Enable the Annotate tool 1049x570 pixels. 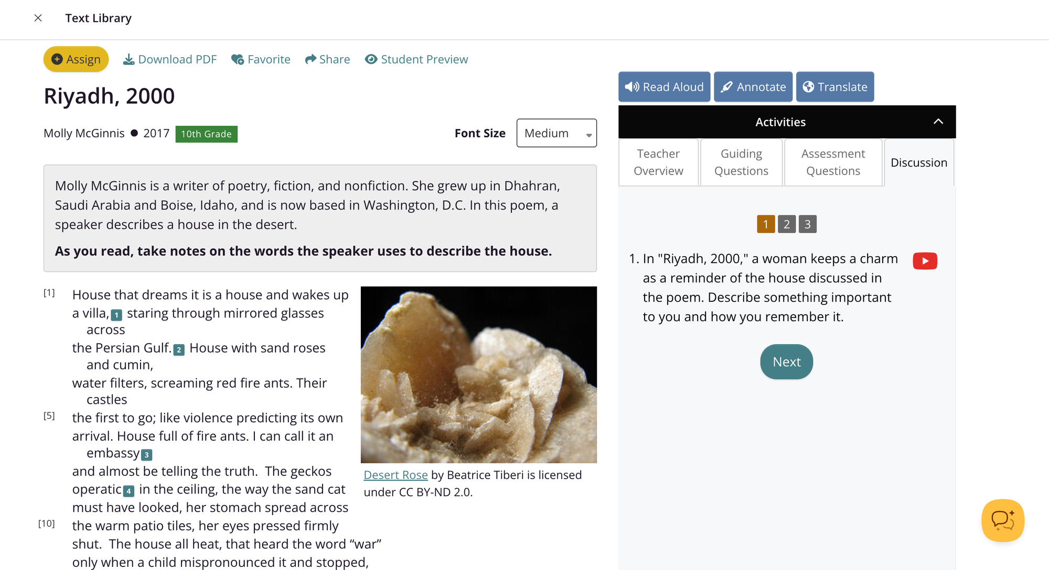(753, 87)
